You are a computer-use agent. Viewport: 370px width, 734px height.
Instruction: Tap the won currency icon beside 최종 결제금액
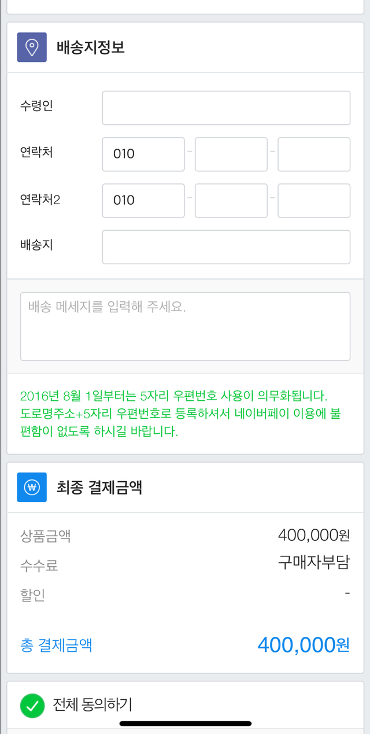(32, 488)
